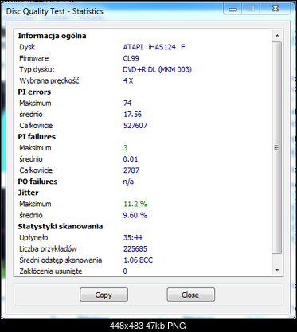The image size is (297, 332).
Task: Select the 'Statystyki skanowania' heading
Action: click(61, 226)
